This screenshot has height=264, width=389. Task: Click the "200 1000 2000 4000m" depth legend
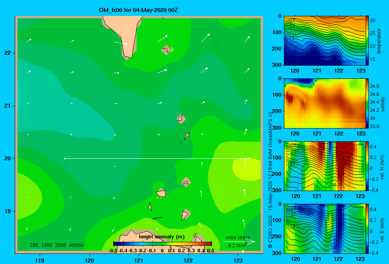pyautogui.click(x=56, y=245)
